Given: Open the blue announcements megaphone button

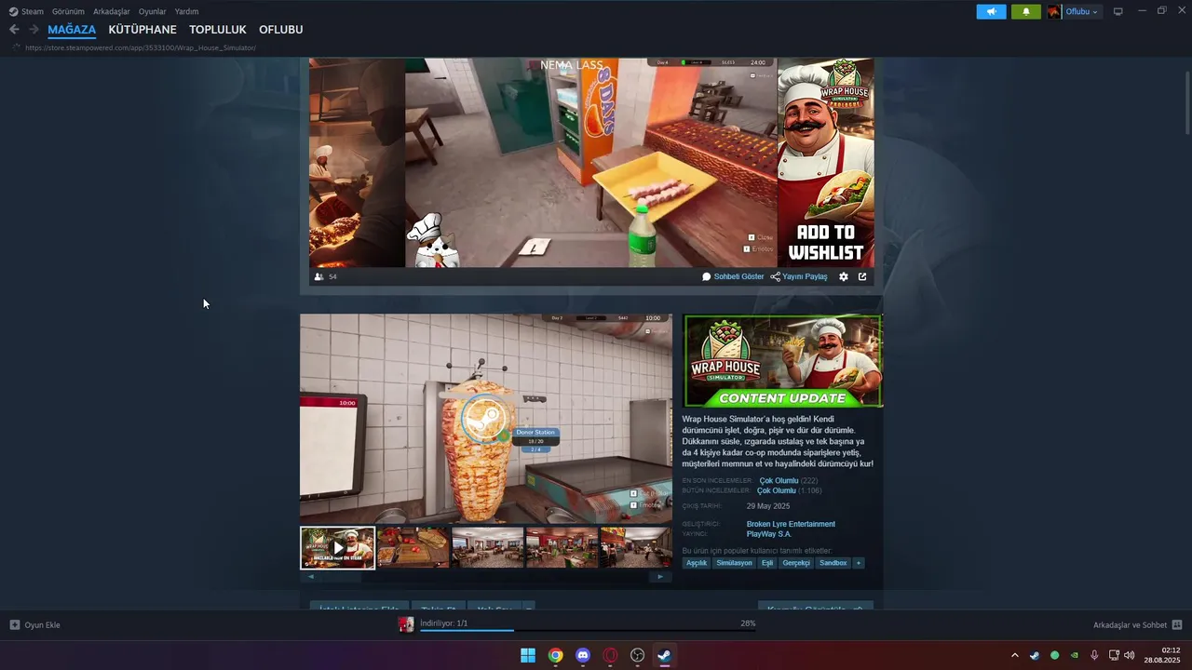Looking at the screenshot, I should (x=991, y=11).
